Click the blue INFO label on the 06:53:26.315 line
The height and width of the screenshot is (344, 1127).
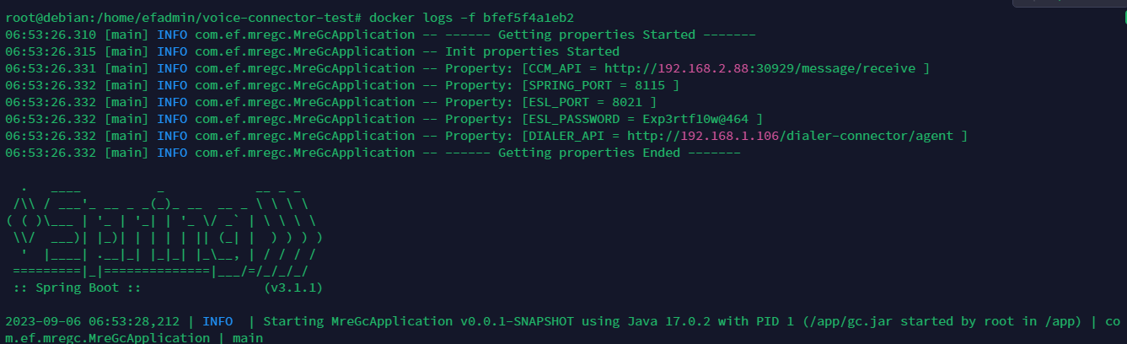172,51
